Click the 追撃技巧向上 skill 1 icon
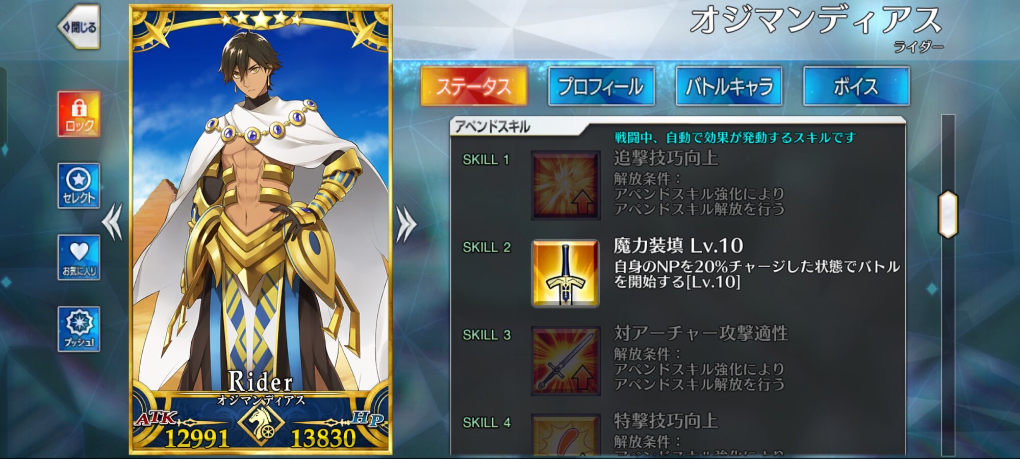This screenshot has width=1020, height=459. tap(566, 186)
